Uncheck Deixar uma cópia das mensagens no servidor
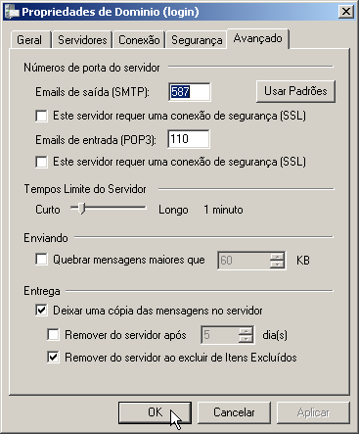 [41, 311]
